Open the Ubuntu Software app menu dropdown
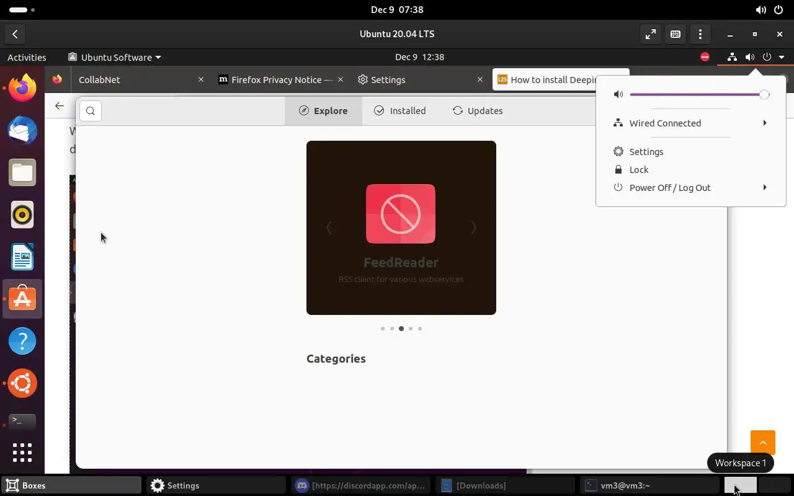794x496 pixels. (x=114, y=57)
